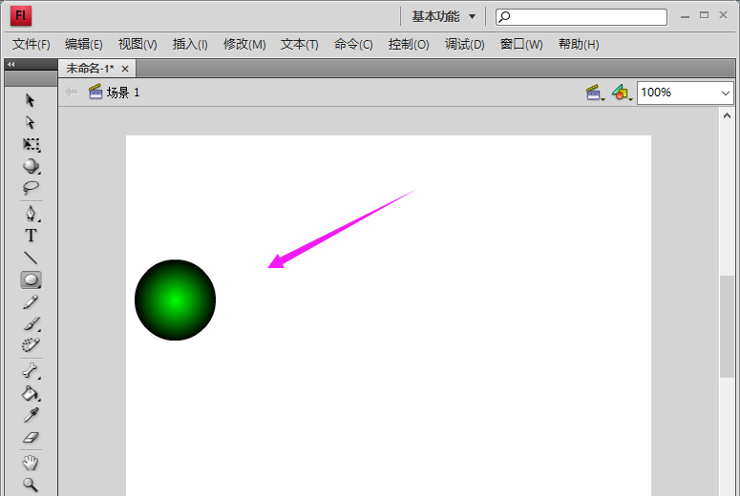Collapse the tools panel with double arrows

(11, 65)
